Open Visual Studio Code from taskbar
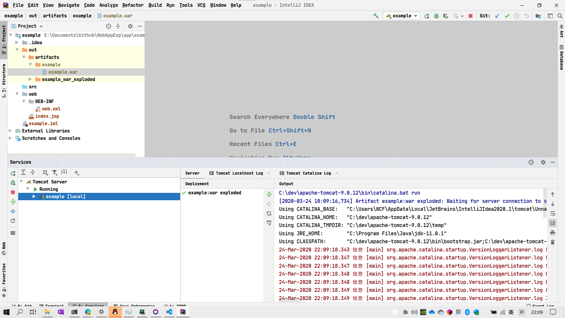 click(x=169, y=312)
